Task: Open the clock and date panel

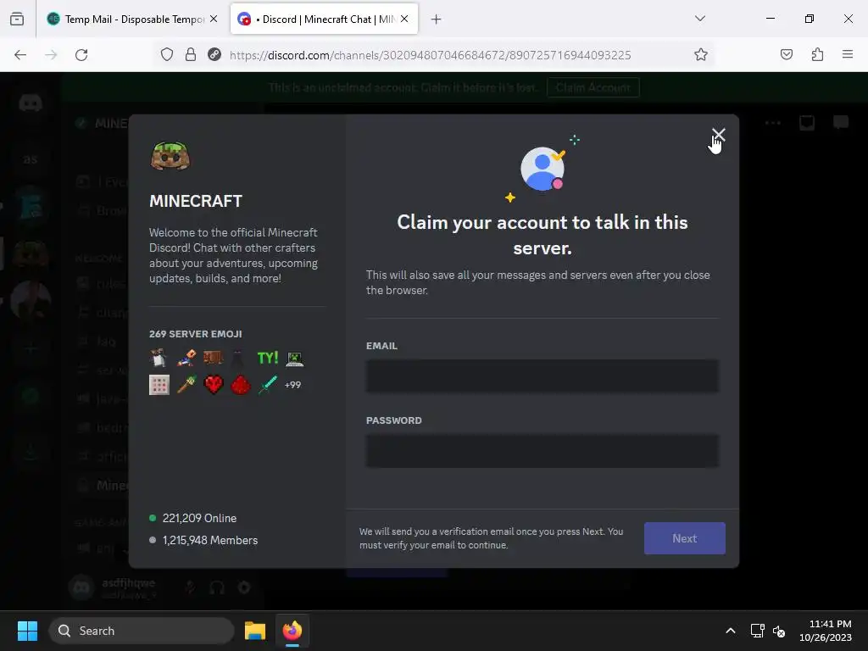Action: (x=826, y=631)
